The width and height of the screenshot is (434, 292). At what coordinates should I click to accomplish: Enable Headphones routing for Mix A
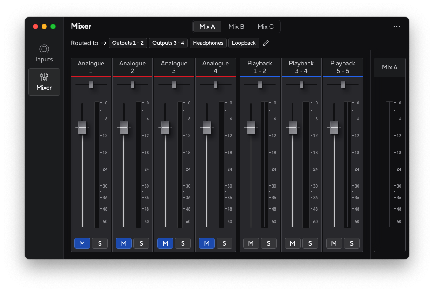[x=208, y=43]
